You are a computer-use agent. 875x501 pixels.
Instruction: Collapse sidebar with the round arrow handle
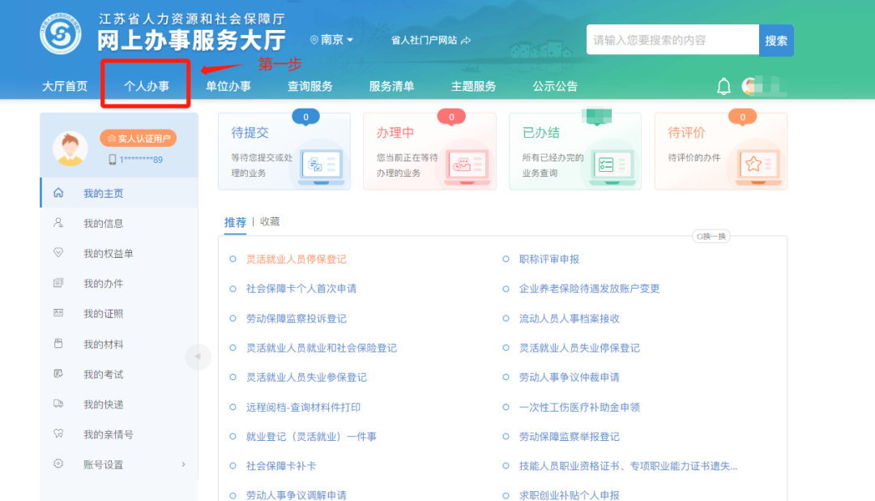coord(198,357)
